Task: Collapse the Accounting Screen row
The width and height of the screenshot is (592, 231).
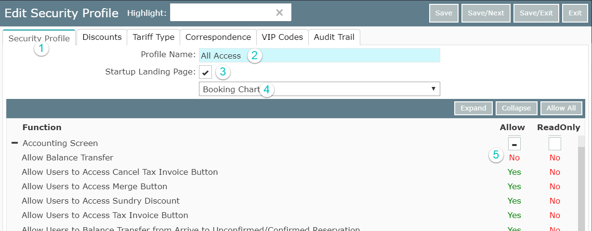Action: click(x=14, y=143)
